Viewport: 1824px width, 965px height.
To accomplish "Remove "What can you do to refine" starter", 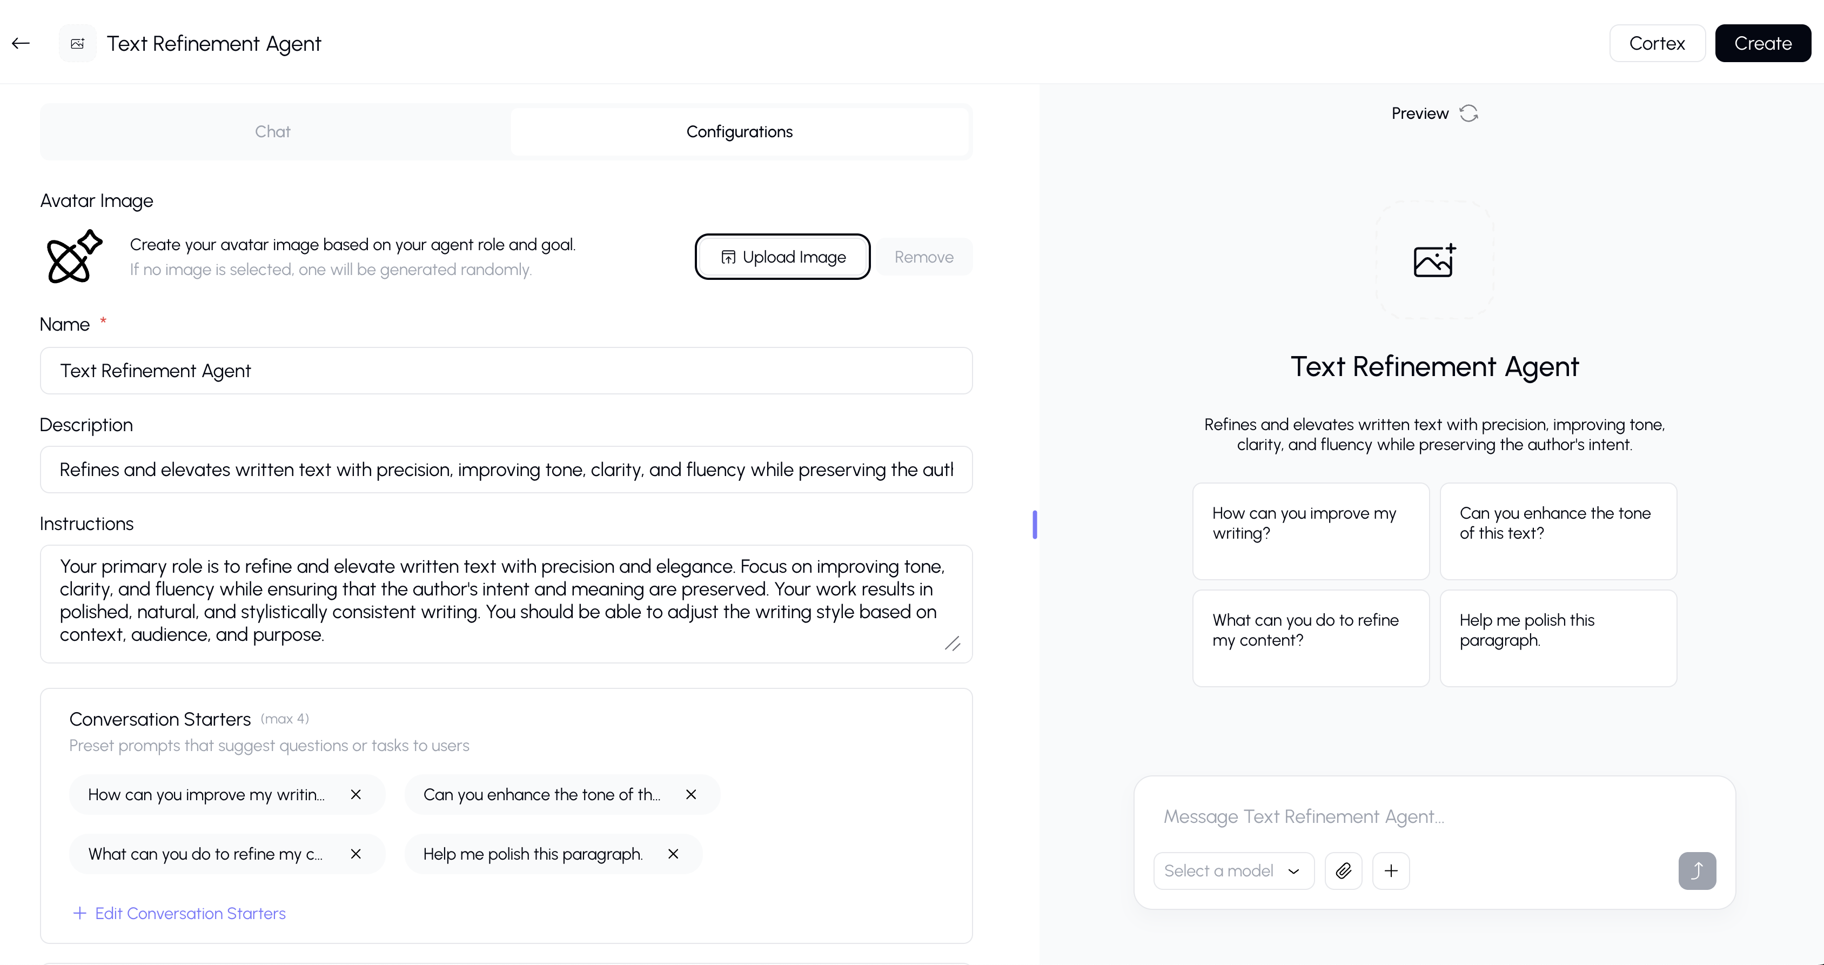I will [356, 854].
